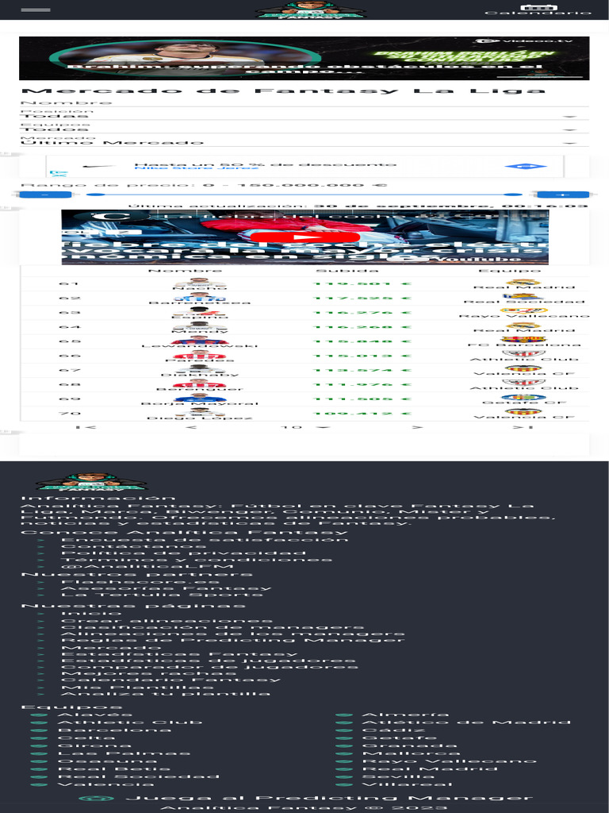Open Calendario Fantasy footer link

click(x=170, y=680)
